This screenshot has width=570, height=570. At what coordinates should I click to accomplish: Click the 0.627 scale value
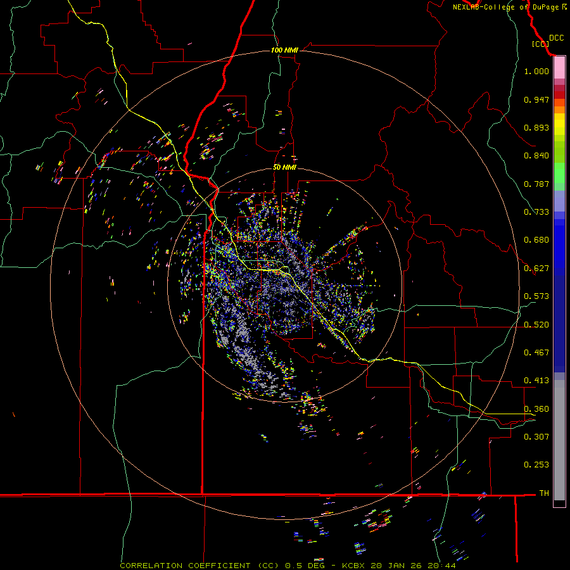click(x=536, y=269)
